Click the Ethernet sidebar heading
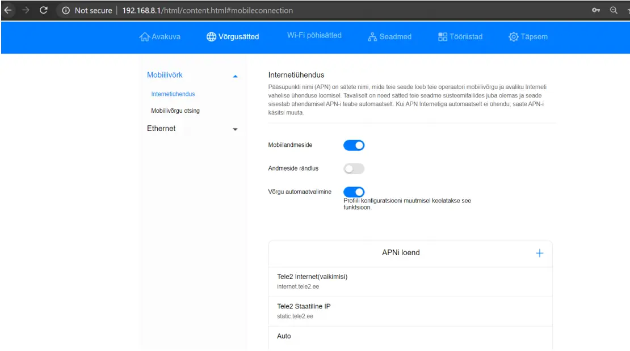Viewport: 630px width, 351px height. coord(161,129)
